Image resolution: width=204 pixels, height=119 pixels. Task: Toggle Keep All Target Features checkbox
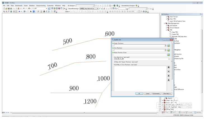click(115, 62)
